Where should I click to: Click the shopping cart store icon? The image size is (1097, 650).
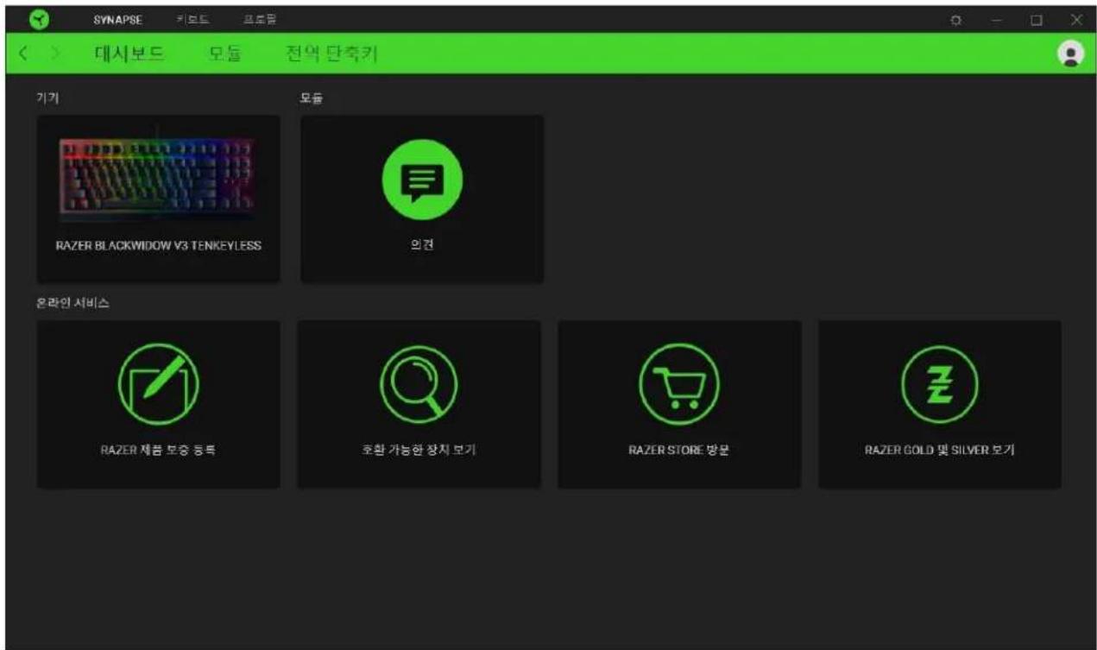point(679,382)
